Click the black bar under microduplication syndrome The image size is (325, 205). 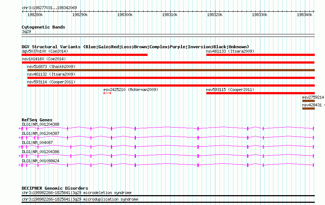168,202
